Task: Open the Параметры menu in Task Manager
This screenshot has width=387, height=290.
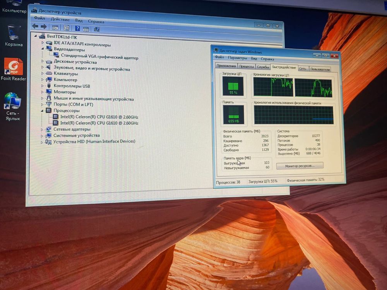Action: (237, 58)
